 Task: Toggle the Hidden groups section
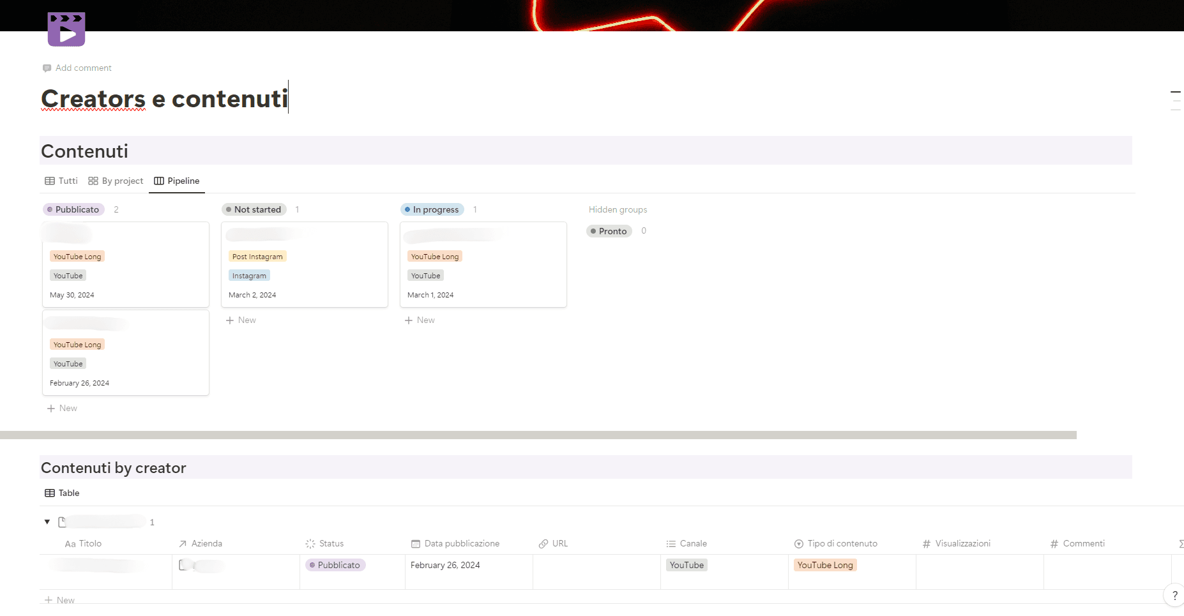click(618, 209)
